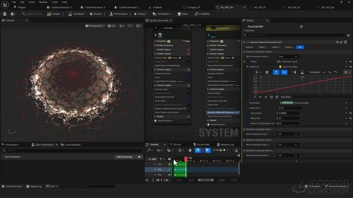
Task: Open the Output Log in status bar
Action: pyautogui.click(x=34, y=186)
